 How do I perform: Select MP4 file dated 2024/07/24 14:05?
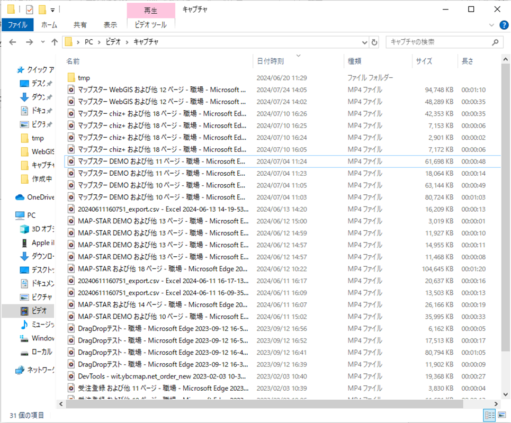(x=282, y=89)
